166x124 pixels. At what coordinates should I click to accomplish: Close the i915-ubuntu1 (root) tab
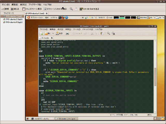47,14
